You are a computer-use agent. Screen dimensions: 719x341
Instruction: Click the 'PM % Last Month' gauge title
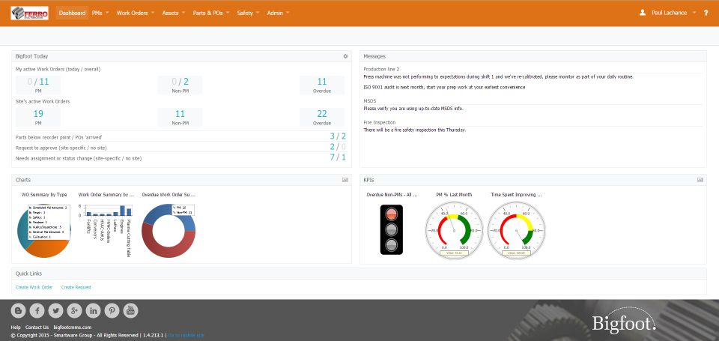[x=454, y=195]
